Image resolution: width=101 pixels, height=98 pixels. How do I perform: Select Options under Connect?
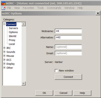click(x=13, y=32)
